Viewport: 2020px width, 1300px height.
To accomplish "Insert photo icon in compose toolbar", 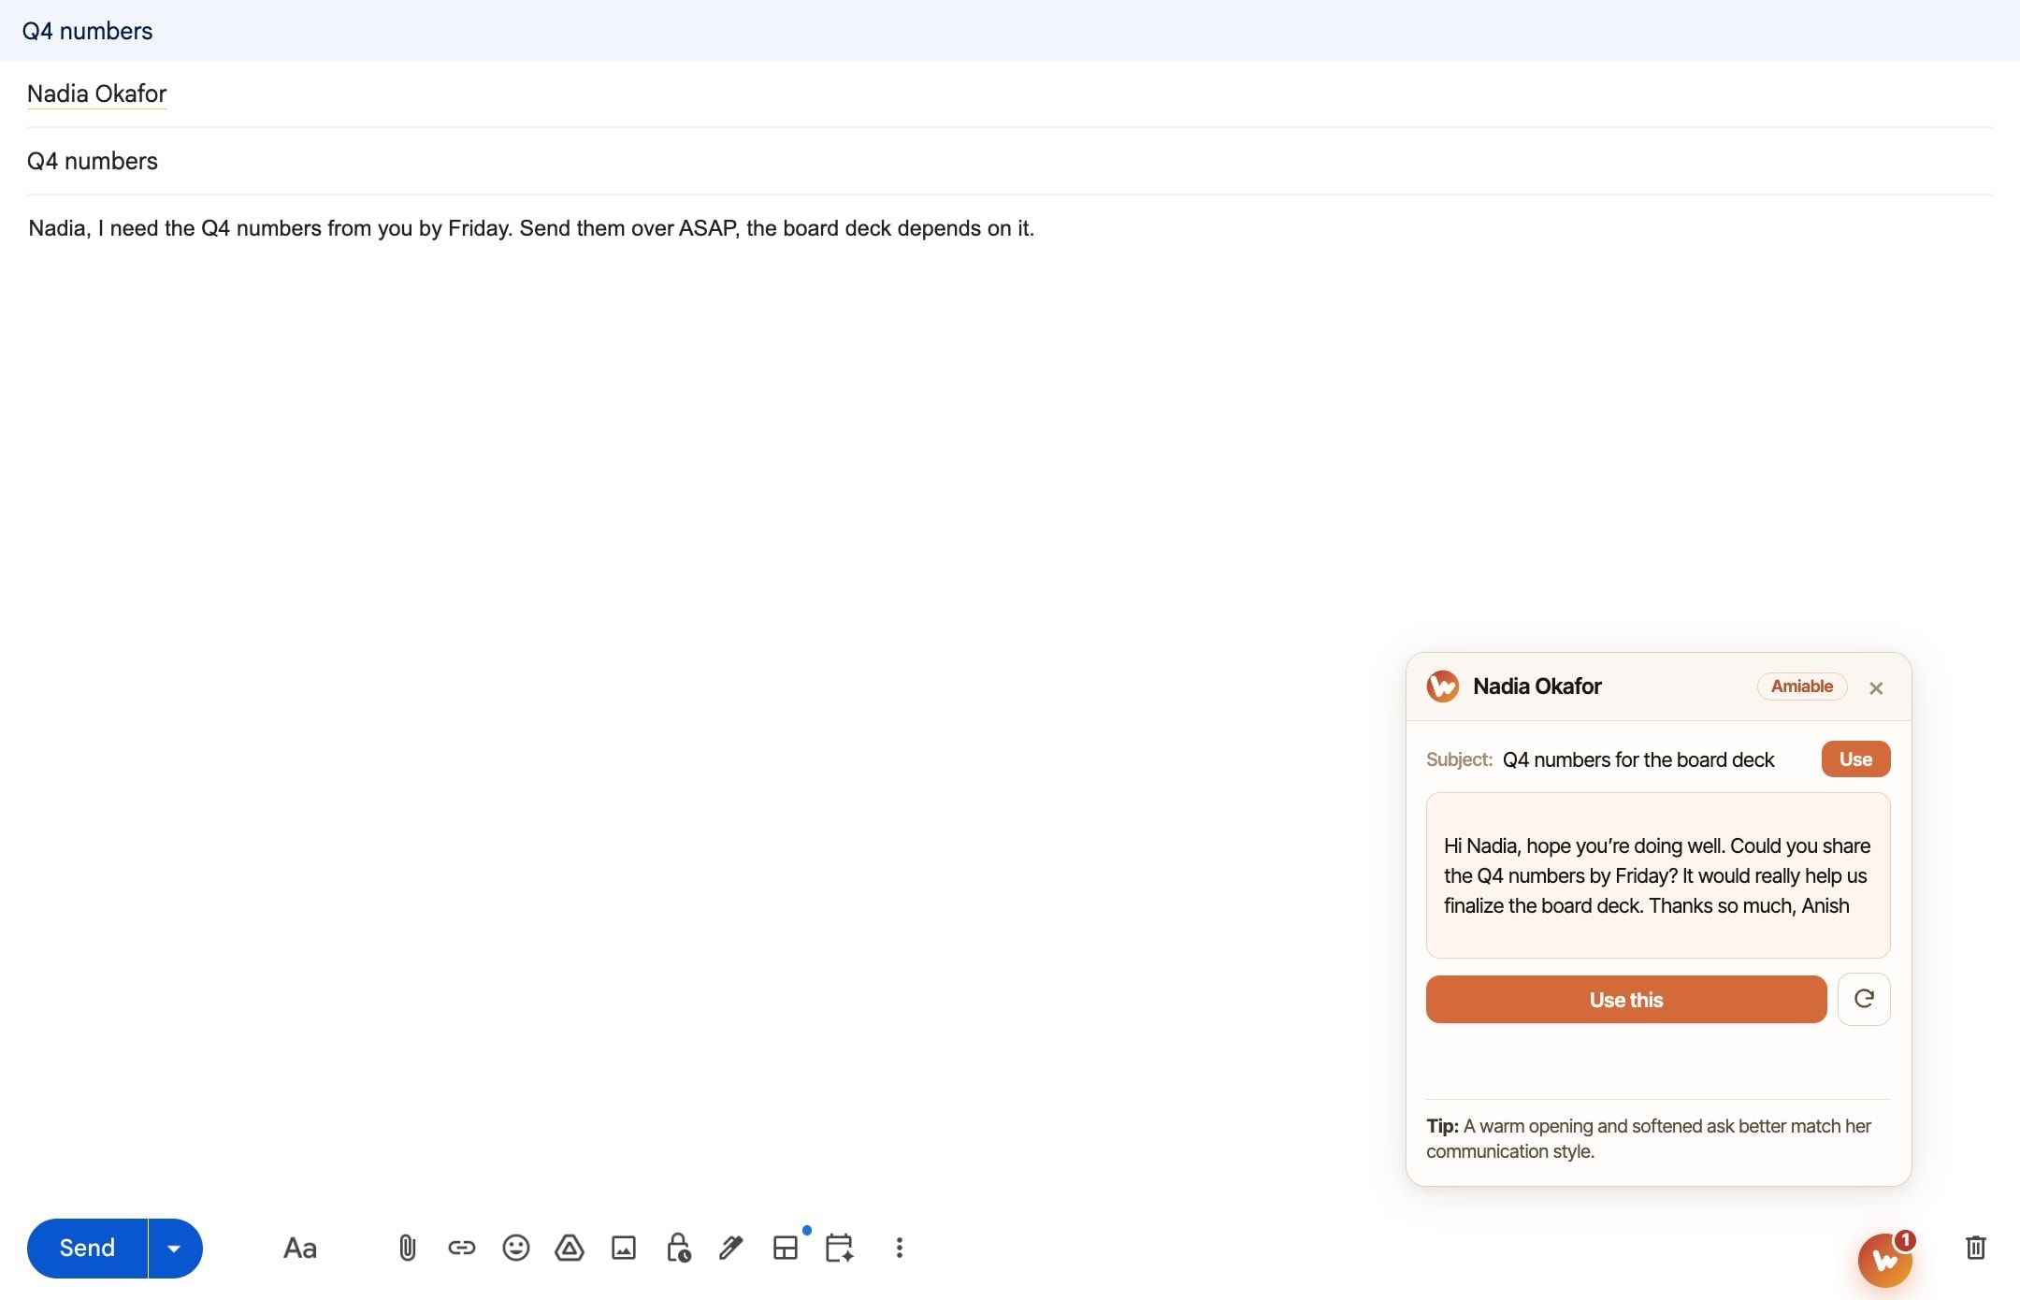I will [624, 1248].
